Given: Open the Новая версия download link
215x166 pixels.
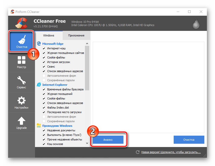Looking at the screenshot, I should tap(171, 152).
